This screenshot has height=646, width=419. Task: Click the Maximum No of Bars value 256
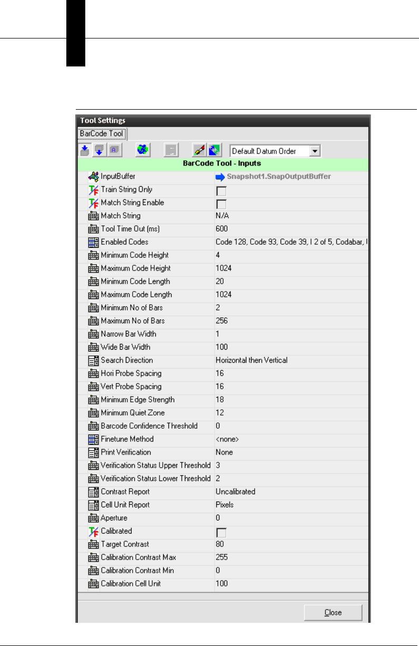coord(222,321)
